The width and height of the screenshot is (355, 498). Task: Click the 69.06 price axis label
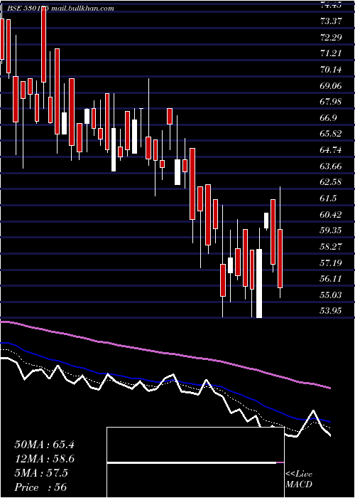331,85
